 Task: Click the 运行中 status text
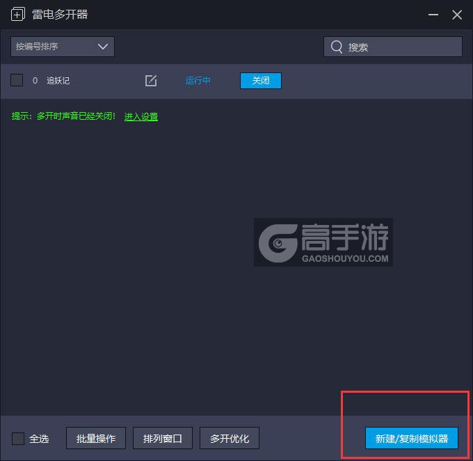[x=198, y=81]
